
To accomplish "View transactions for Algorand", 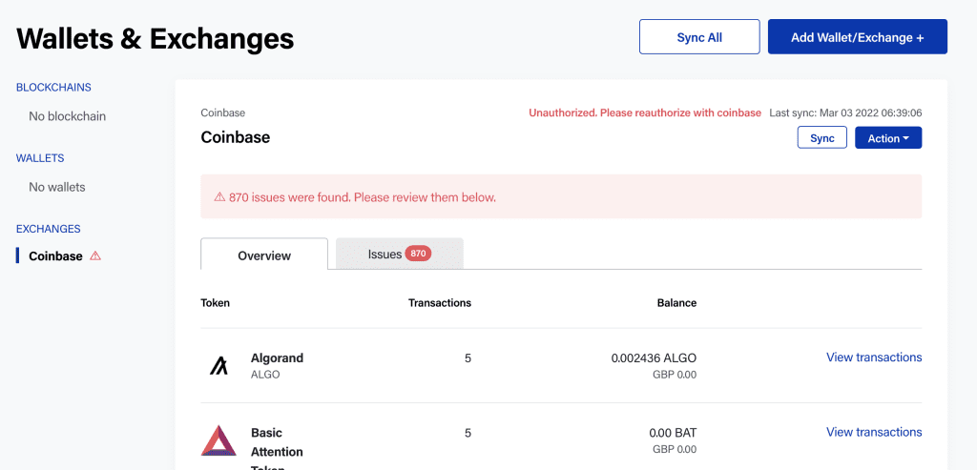I will pyautogui.click(x=874, y=358).
